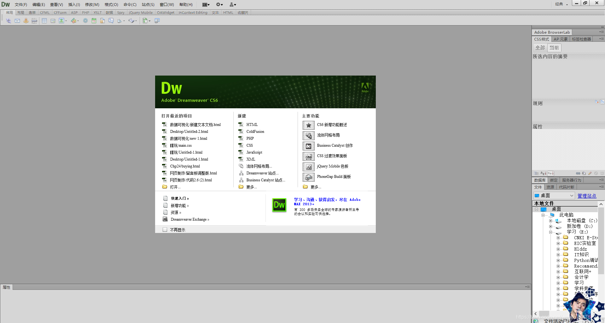Screen dimensions: 605x323
Task: Click the Business Catalyst 创作 feature icon
Action: click(309, 146)
